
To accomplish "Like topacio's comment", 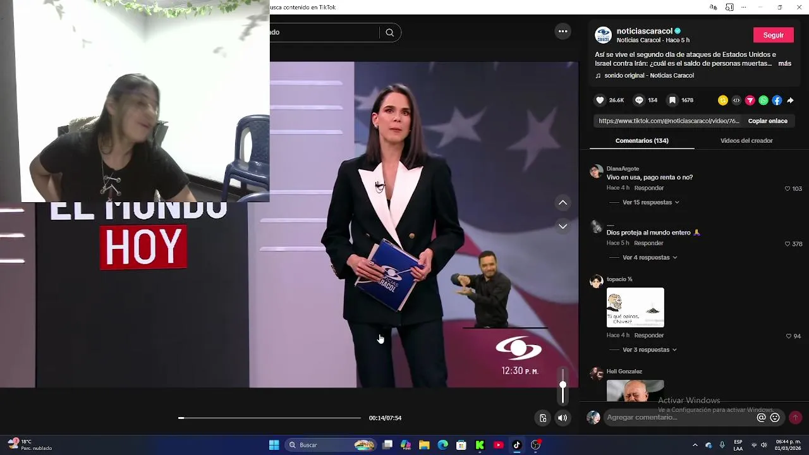I will coord(788,336).
